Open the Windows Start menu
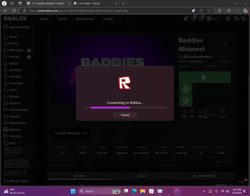The image size is (250, 196). 73,191
